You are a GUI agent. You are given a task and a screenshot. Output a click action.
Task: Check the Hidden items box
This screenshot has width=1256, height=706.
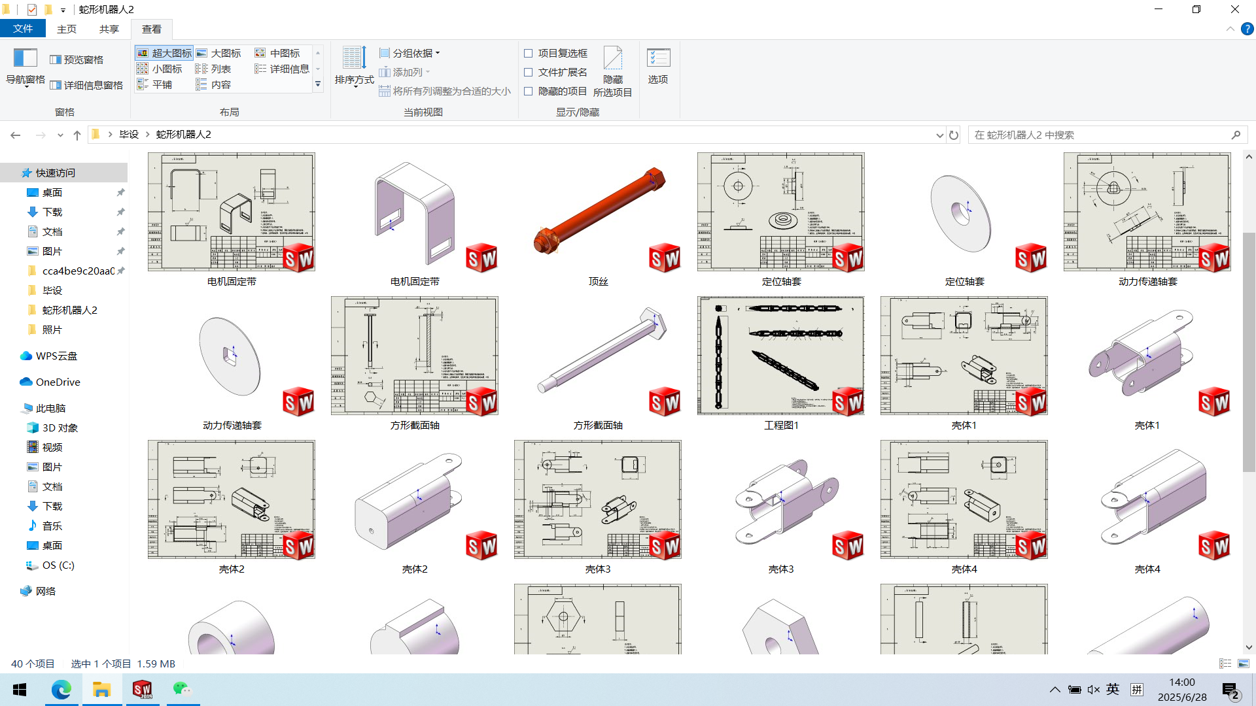[529, 91]
